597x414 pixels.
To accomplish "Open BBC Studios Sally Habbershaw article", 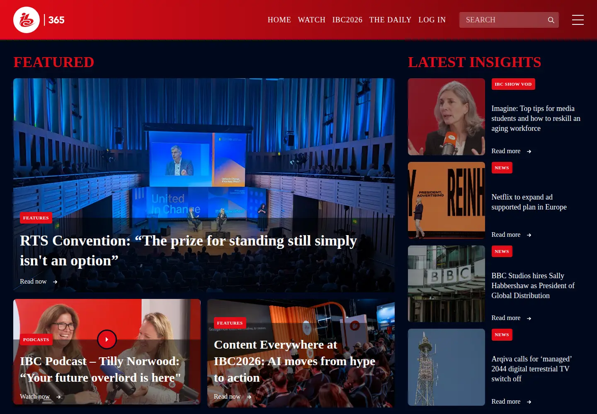I will point(533,286).
